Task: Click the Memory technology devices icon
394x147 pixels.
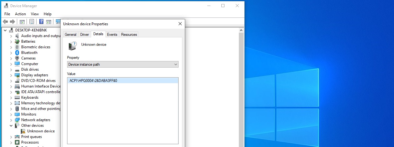Action: [x=17, y=103]
